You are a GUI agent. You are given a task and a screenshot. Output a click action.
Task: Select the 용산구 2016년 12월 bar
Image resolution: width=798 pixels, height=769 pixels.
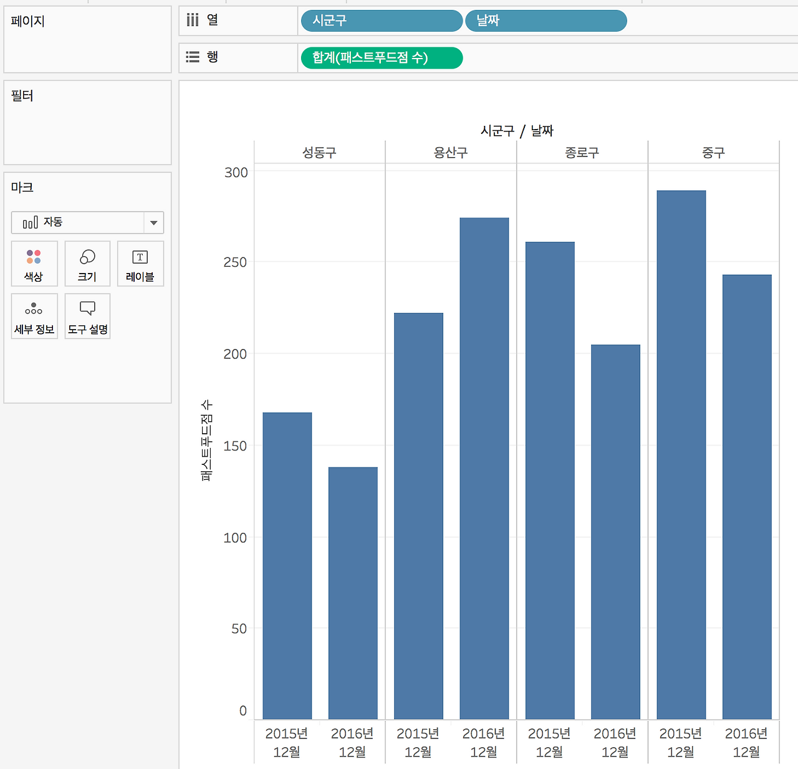pos(484,469)
